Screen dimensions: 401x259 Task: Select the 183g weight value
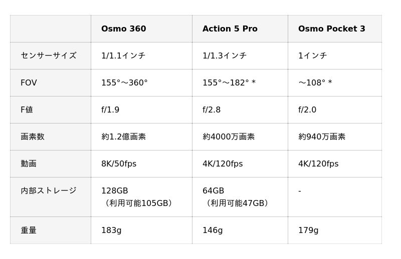click(111, 230)
